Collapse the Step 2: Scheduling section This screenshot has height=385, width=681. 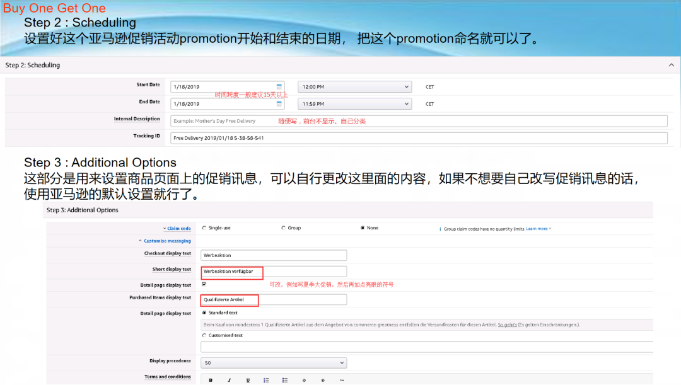pyautogui.click(x=672, y=65)
